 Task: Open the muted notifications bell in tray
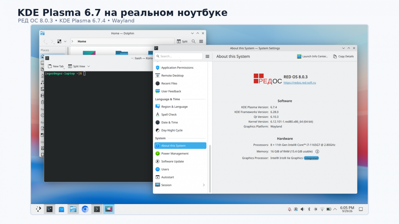tap(290, 209)
